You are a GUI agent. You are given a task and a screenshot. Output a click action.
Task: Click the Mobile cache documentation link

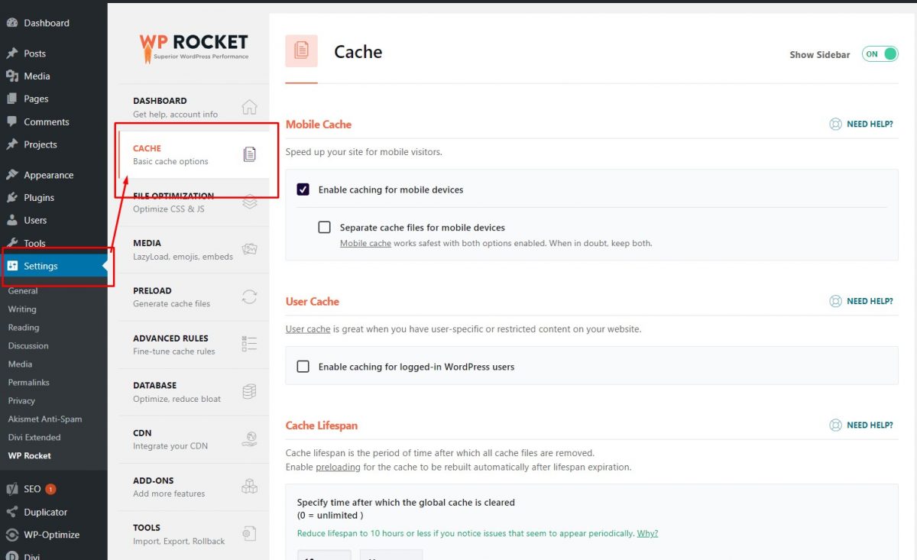[x=365, y=243]
